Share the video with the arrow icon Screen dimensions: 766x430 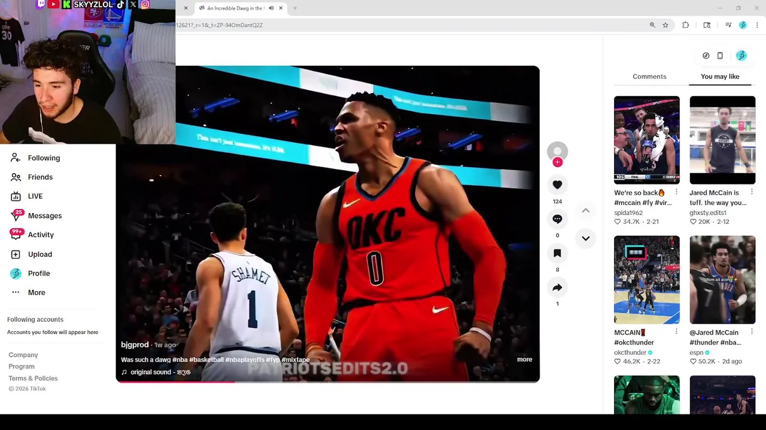pyautogui.click(x=557, y=287)
